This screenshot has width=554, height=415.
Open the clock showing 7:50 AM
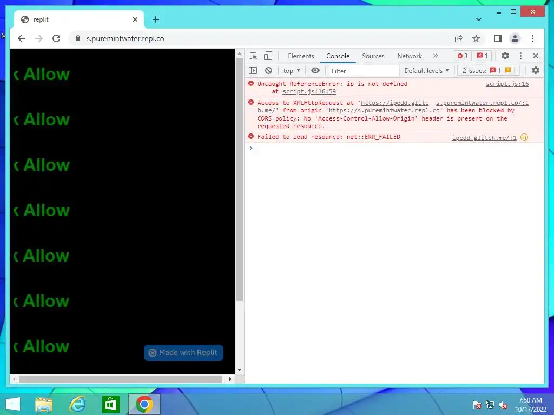[x=530, y=405]
